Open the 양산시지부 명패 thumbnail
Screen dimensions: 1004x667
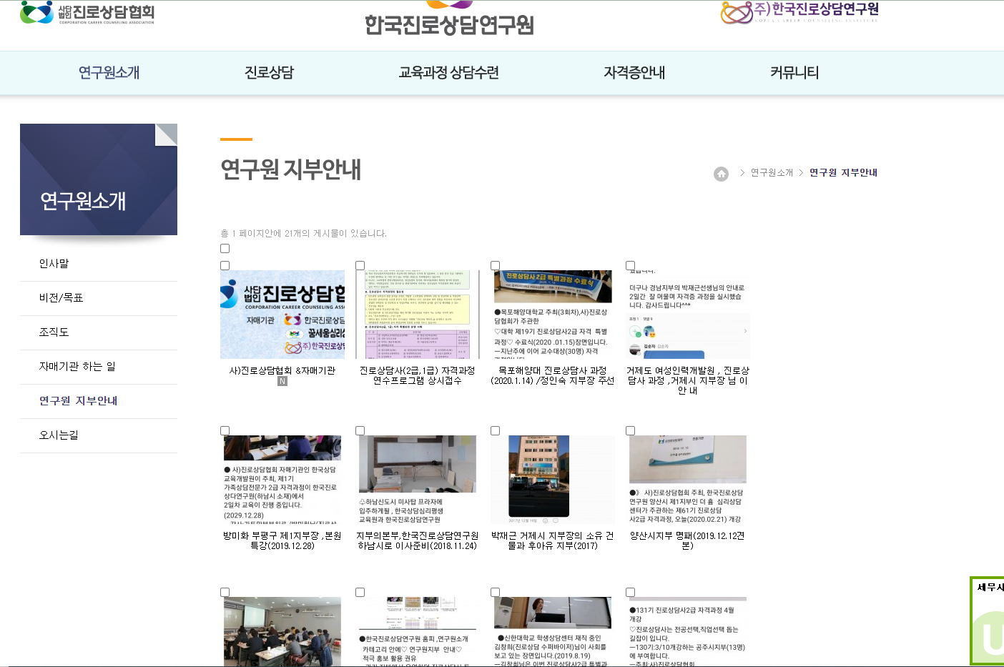688,480
